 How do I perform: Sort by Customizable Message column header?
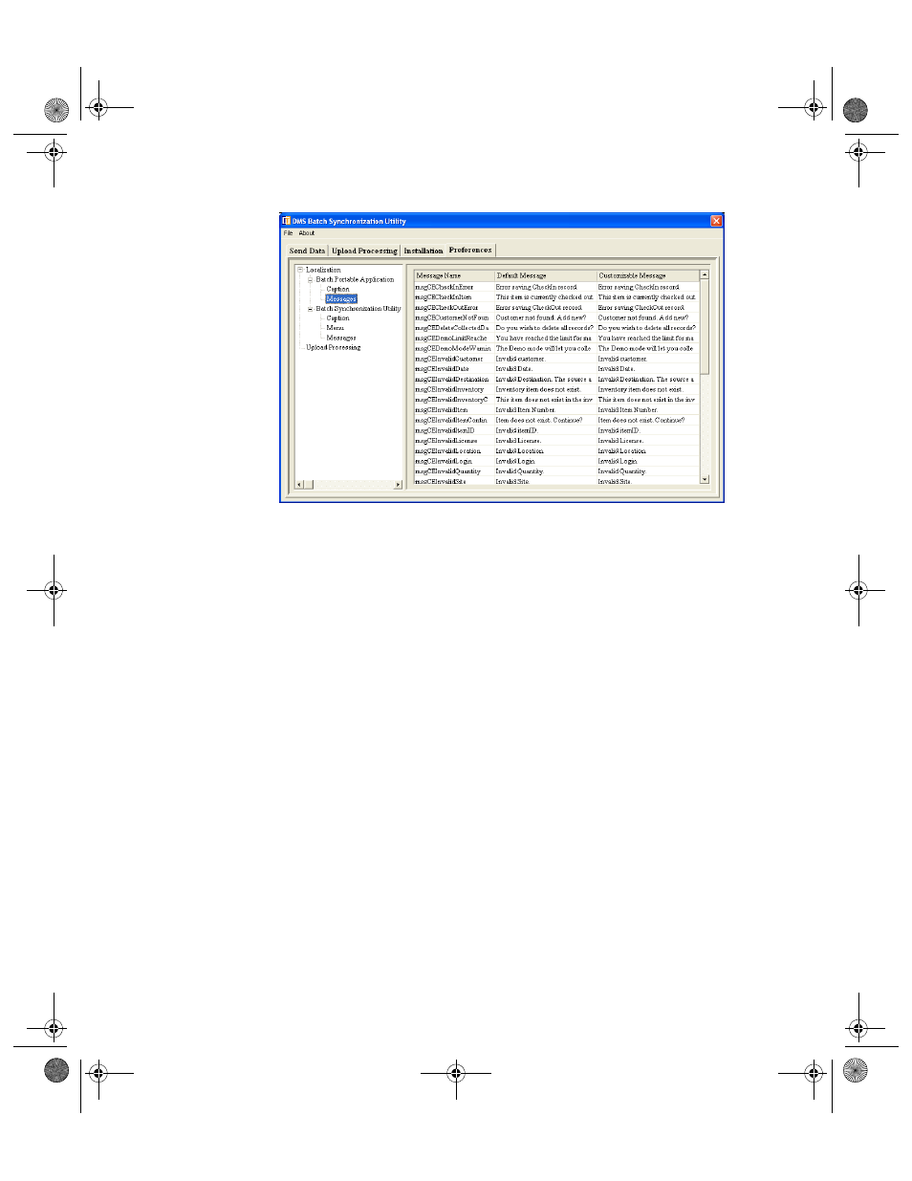[x=648, y=275]
